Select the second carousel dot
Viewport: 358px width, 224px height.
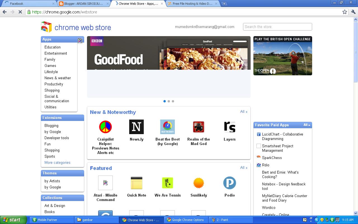[169, 101]
